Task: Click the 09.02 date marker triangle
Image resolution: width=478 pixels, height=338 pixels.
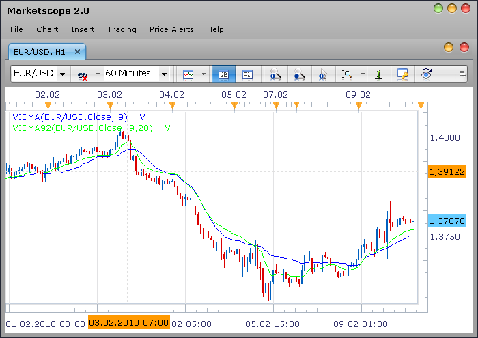Action: point(358,106)
